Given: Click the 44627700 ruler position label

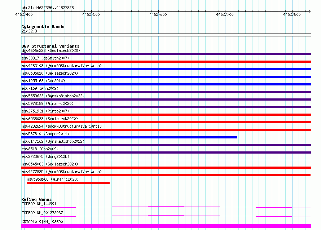Looking at the screenshot, I should coord(225,14).
